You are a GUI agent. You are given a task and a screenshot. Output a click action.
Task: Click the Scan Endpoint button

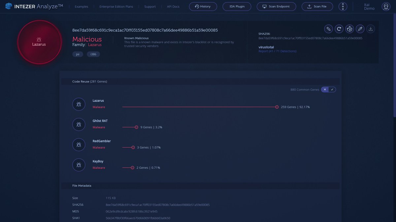pyautogui.click(x=277, y=7)
